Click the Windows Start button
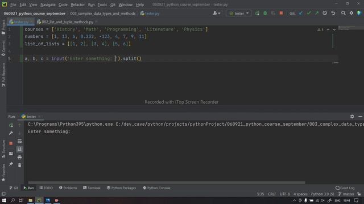The width and height of the screenshot is (364, 204). click(4, 200)
